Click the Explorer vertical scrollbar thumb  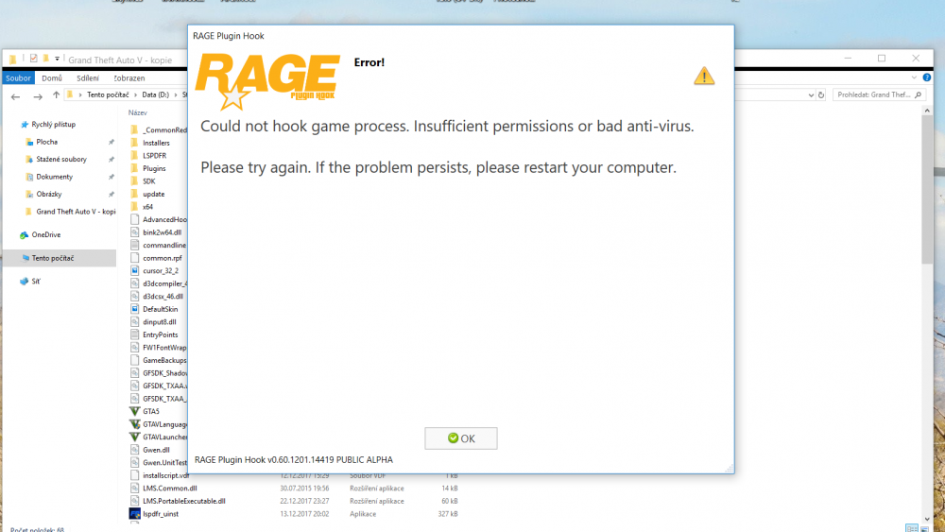927,190
